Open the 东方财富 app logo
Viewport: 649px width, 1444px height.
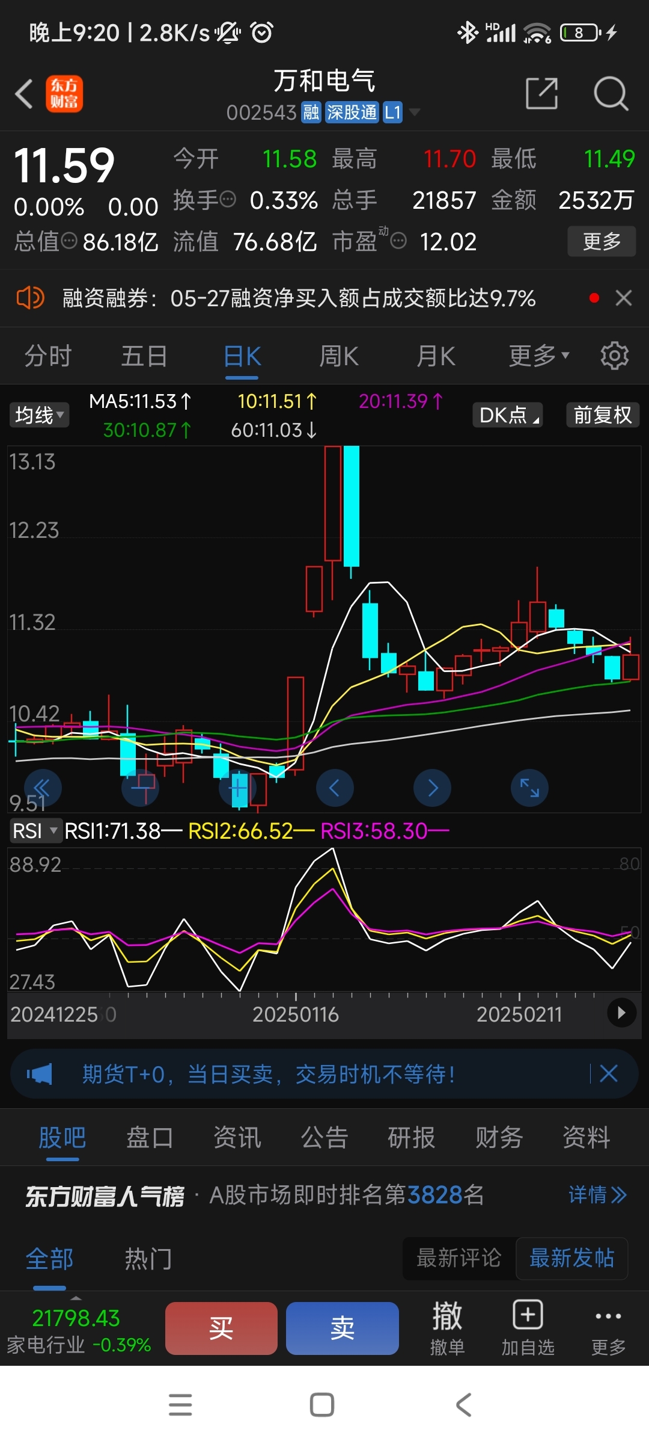[64, 94]
